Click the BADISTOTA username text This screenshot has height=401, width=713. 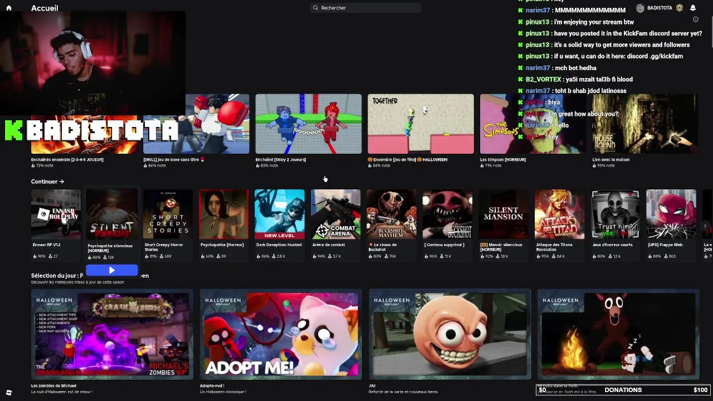pyautogui.click(x=660, y=8)
